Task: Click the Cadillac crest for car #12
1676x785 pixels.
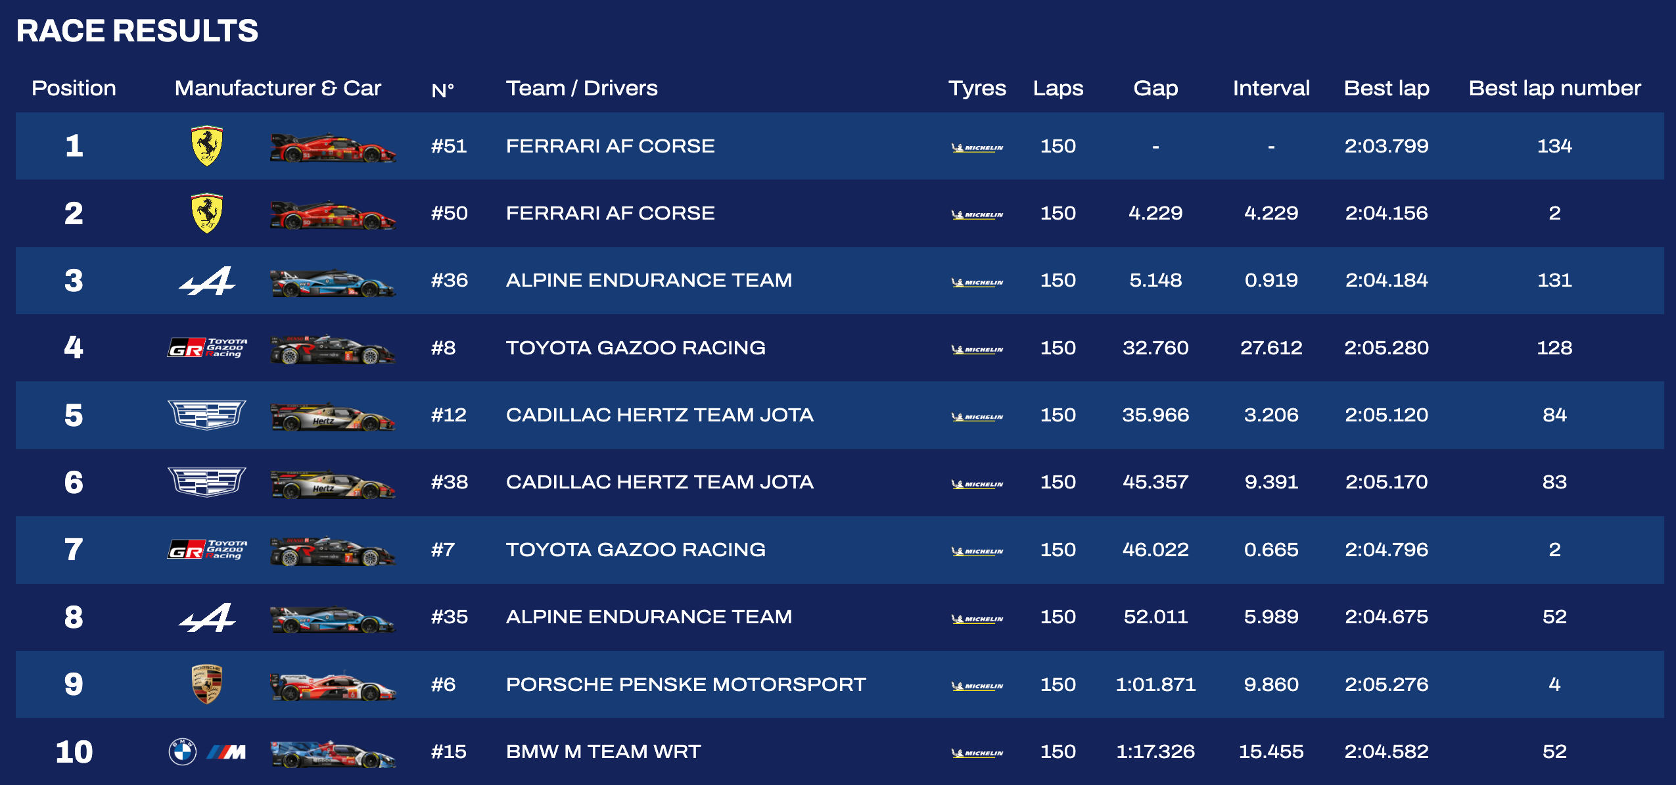Action: (x=207, y=415)
